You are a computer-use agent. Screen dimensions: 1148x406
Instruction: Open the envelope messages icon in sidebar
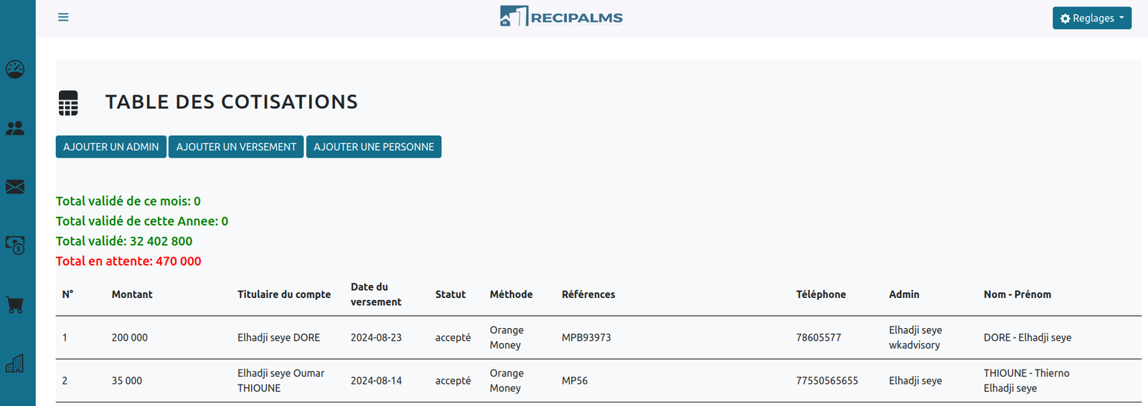[x=15, y=187]
